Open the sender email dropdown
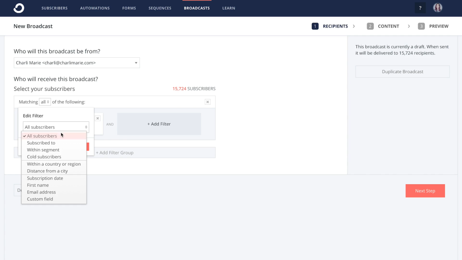The width and height of the screenshot is (462, 260). pos(77,63)
